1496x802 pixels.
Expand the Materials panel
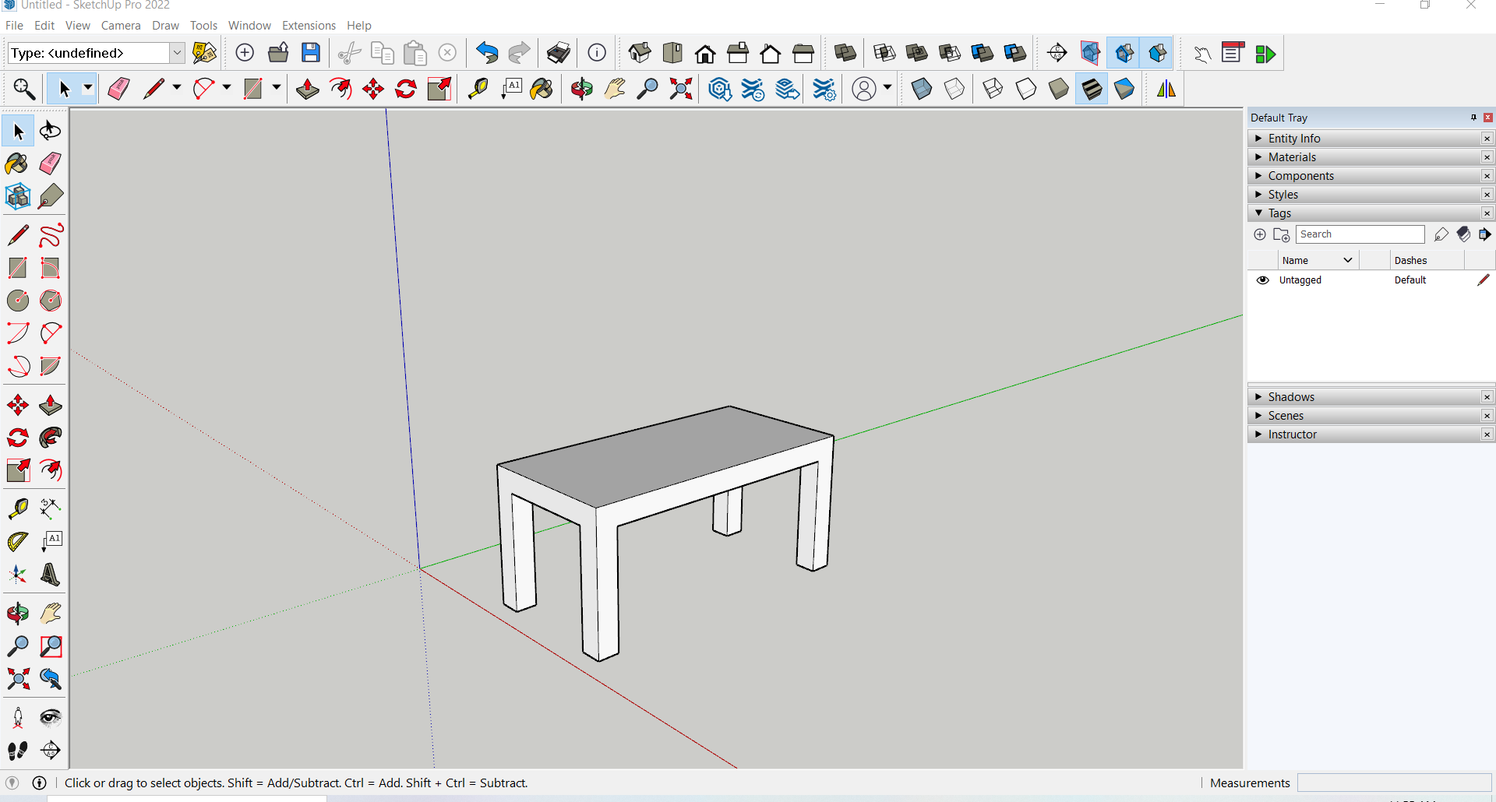1258,157
